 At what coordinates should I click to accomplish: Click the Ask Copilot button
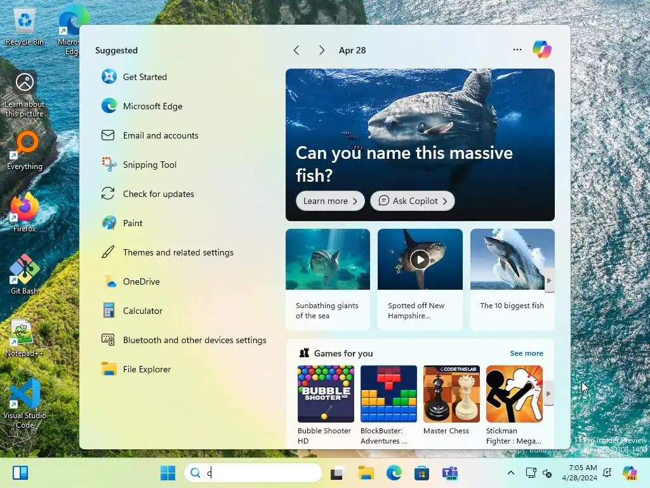point(413,201)
